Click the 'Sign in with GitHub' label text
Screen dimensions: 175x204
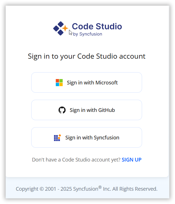tap(92, 110)
